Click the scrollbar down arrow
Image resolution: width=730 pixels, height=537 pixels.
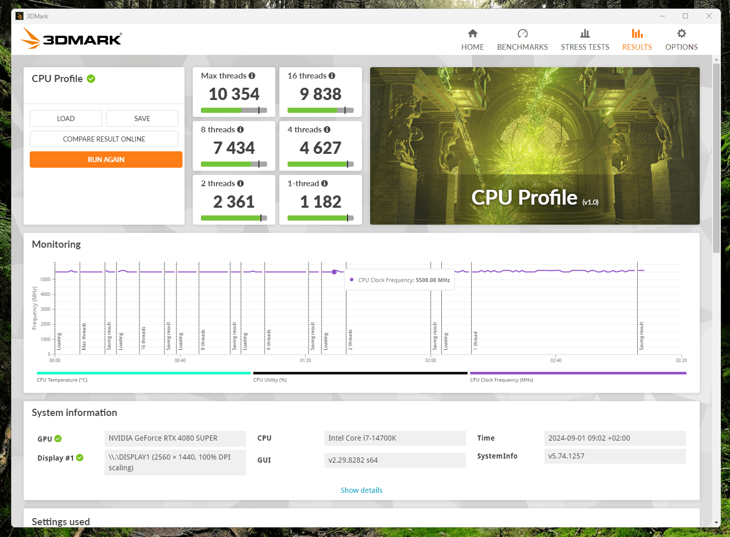[716, 523]
